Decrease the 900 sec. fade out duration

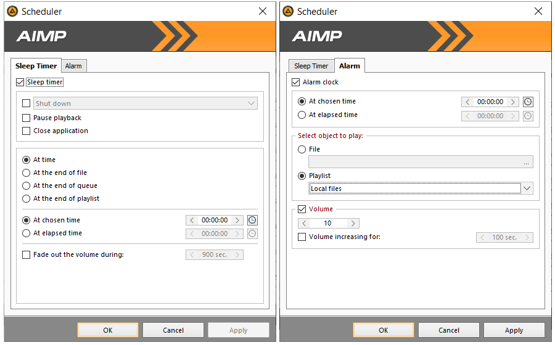(x=192, y=255)
